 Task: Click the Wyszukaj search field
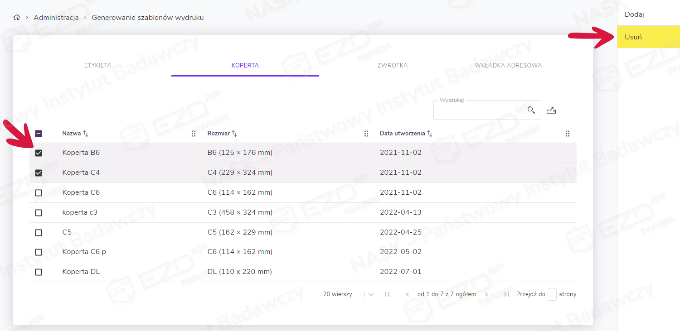(x=478, y=110)
